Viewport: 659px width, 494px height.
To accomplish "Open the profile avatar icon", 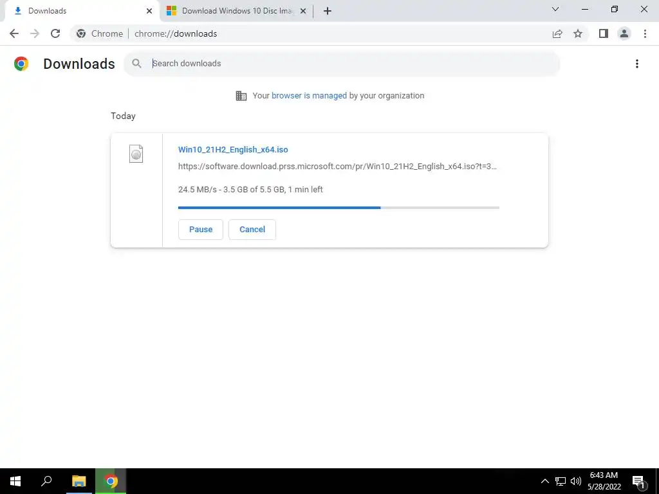I will (624, 33).
